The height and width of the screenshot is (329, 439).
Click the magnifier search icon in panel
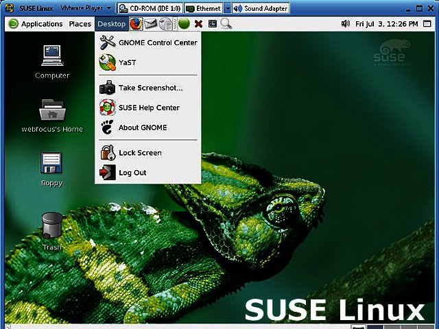pos(226,23)
